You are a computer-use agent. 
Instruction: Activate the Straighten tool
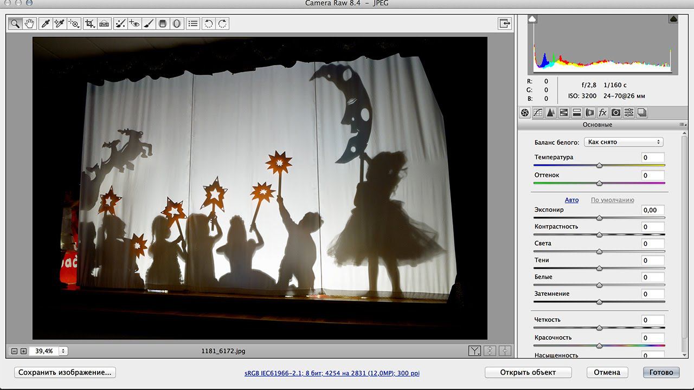pos(104,23)
